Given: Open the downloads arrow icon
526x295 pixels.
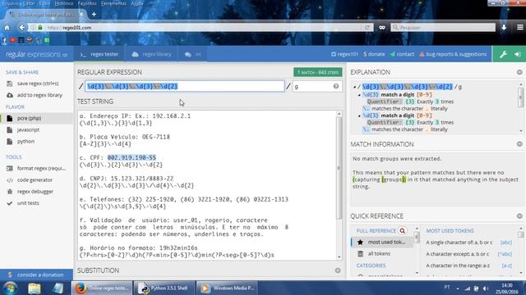Looking at the screenshot, I should click(x=504, y=27).
